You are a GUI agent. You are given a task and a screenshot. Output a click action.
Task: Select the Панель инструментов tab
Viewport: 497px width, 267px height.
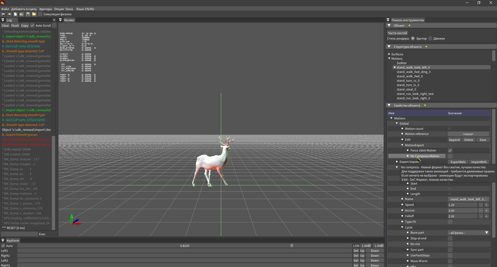[408, 20]
